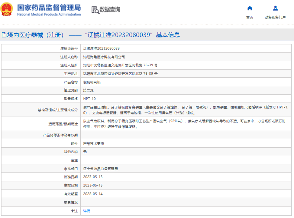294x218 pixels.
Task: Click the 变更情况 label
Action: coord(71,202)
